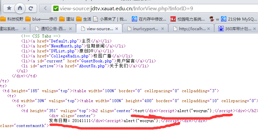Close the view-source tab
The image size is (258, 140).
tap(117, 29)
